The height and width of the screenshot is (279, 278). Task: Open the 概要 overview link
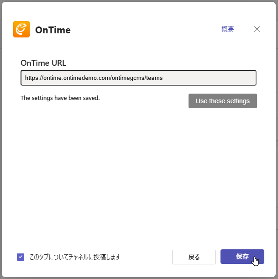click(227, 29)
